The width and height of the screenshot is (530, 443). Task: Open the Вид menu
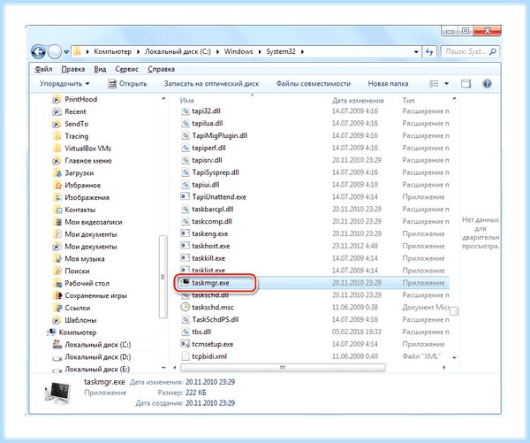[x=100, y=69]
